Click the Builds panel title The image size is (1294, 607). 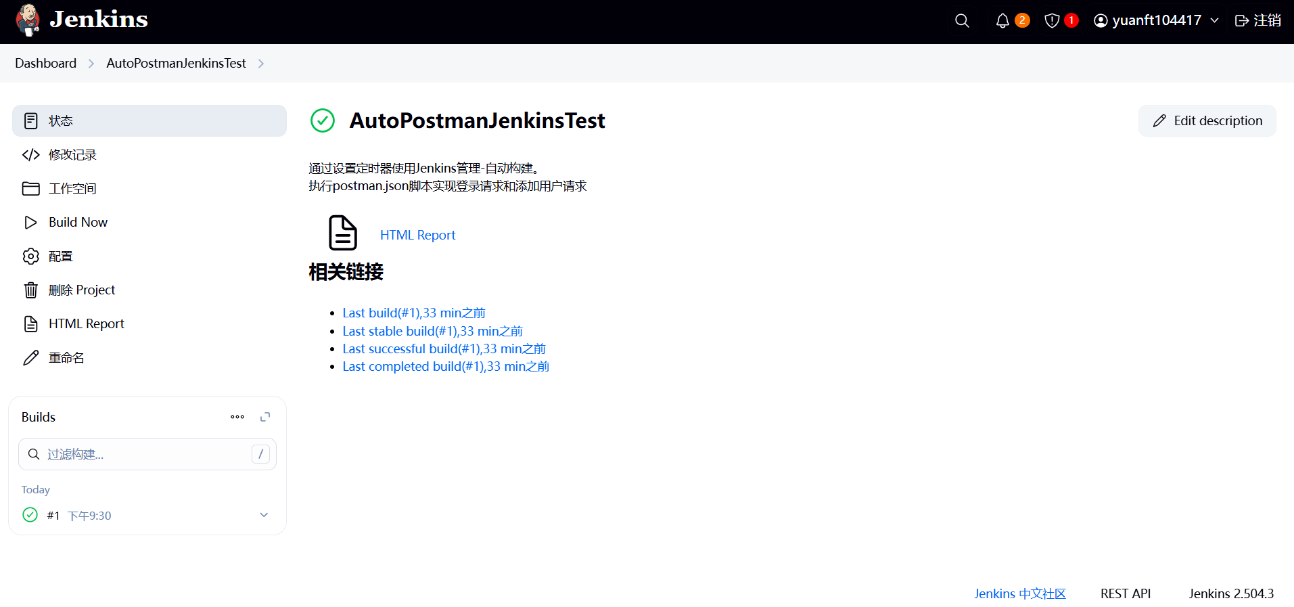click(39, 417)
